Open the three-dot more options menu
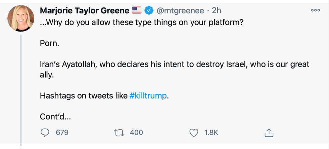This screenshot has width=329, height=149. tap(315, 11)
